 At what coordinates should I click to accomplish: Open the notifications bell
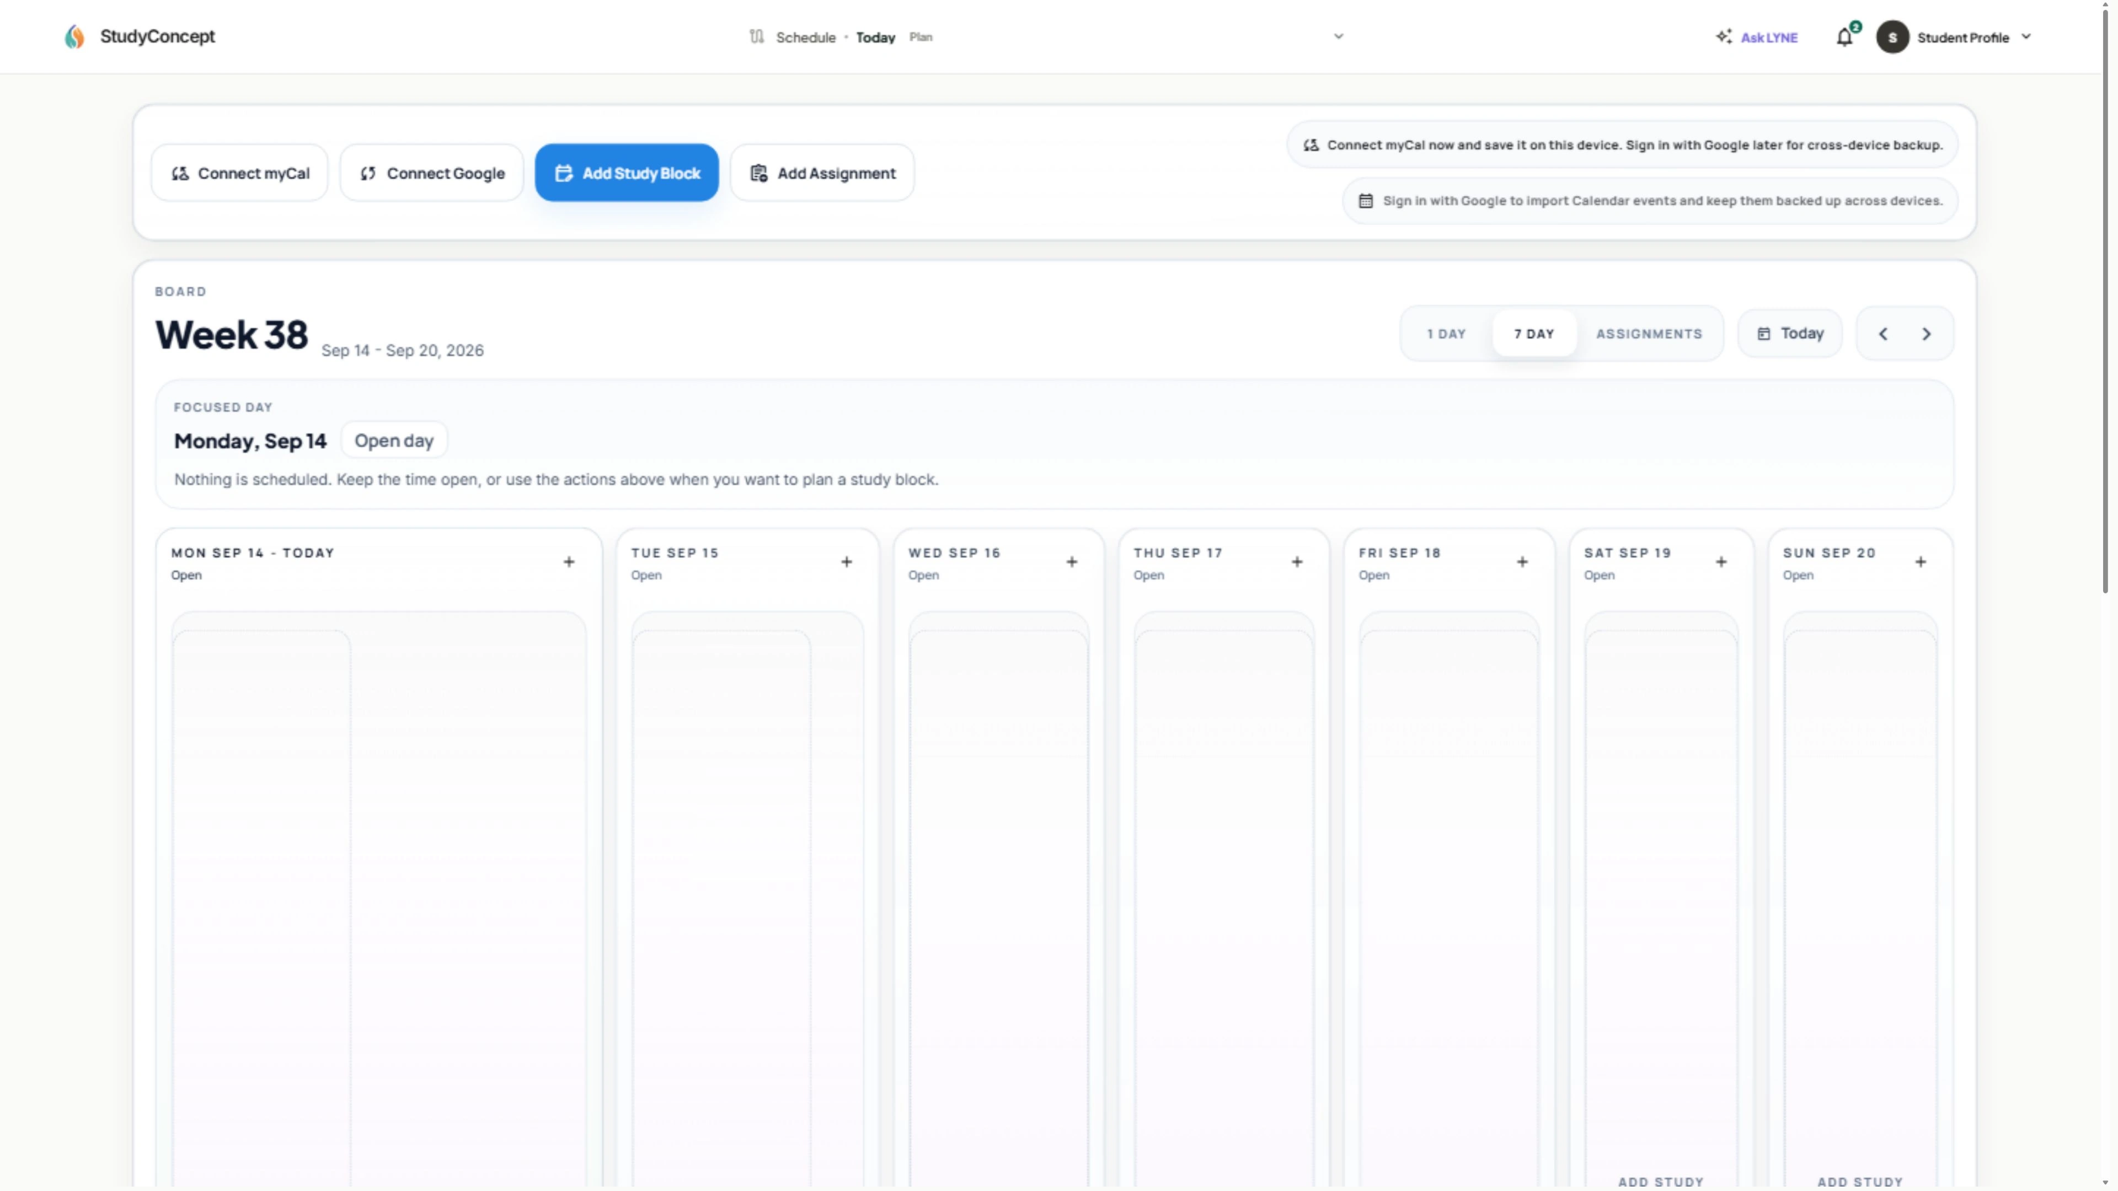coord(1845,37)
